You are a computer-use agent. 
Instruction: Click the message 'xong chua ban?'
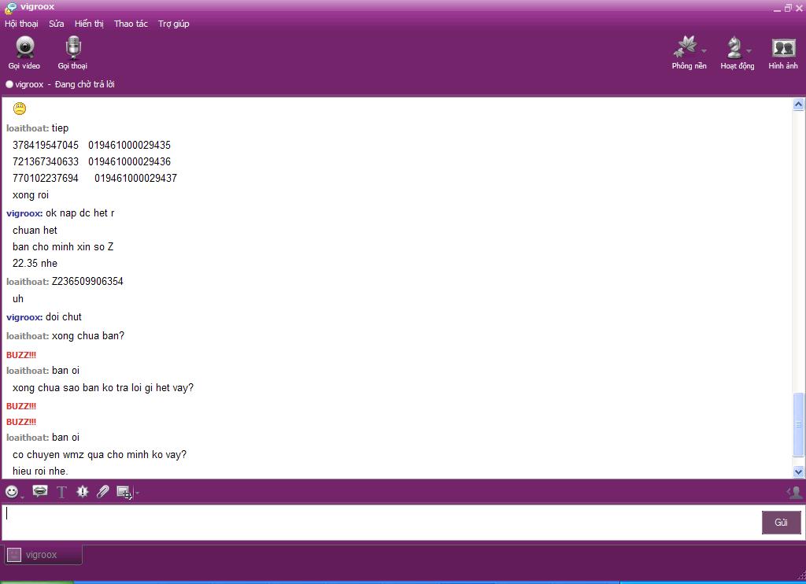tap(88, 336)
